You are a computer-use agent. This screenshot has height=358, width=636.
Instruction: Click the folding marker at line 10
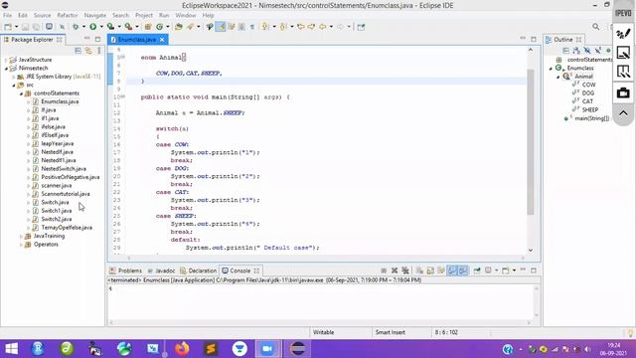(122, 97)
